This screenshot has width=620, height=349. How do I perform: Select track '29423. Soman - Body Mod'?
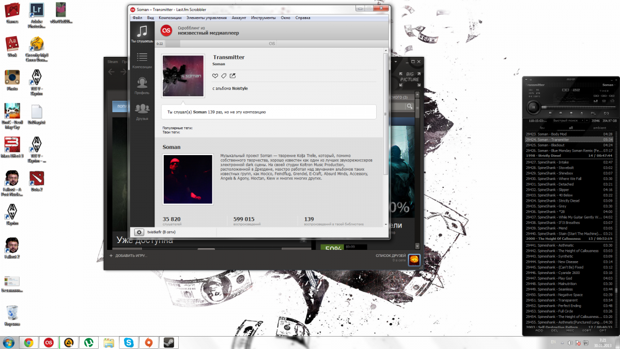[570, 134]
